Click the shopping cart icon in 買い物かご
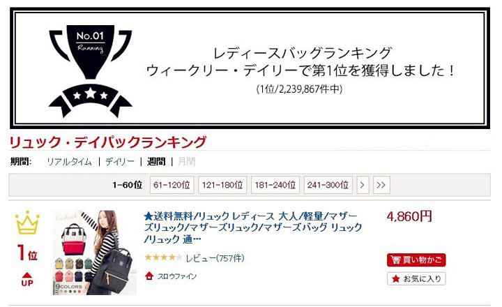The height and width of the screenshot is (307, 502). (395, 260)
